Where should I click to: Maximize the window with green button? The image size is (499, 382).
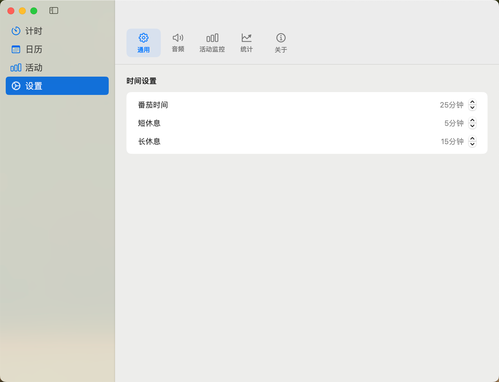point(34,11)
